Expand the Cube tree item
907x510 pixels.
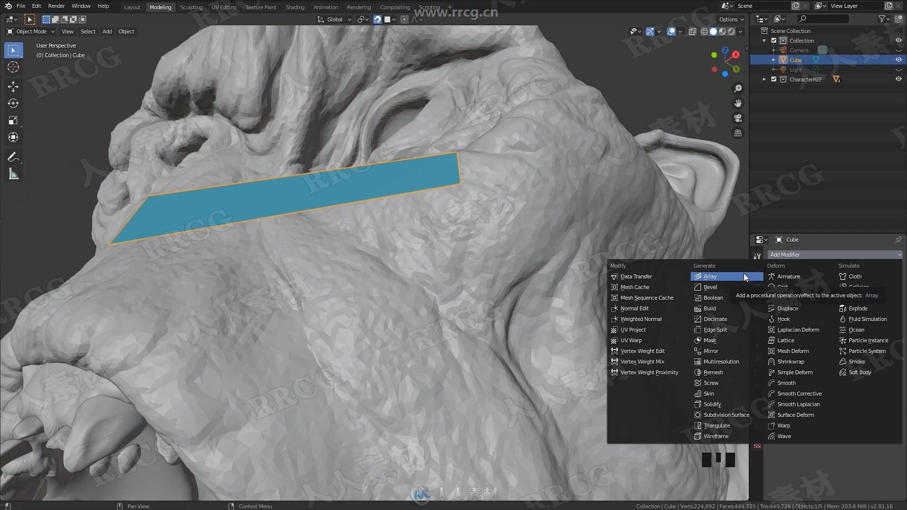(773, 60)
